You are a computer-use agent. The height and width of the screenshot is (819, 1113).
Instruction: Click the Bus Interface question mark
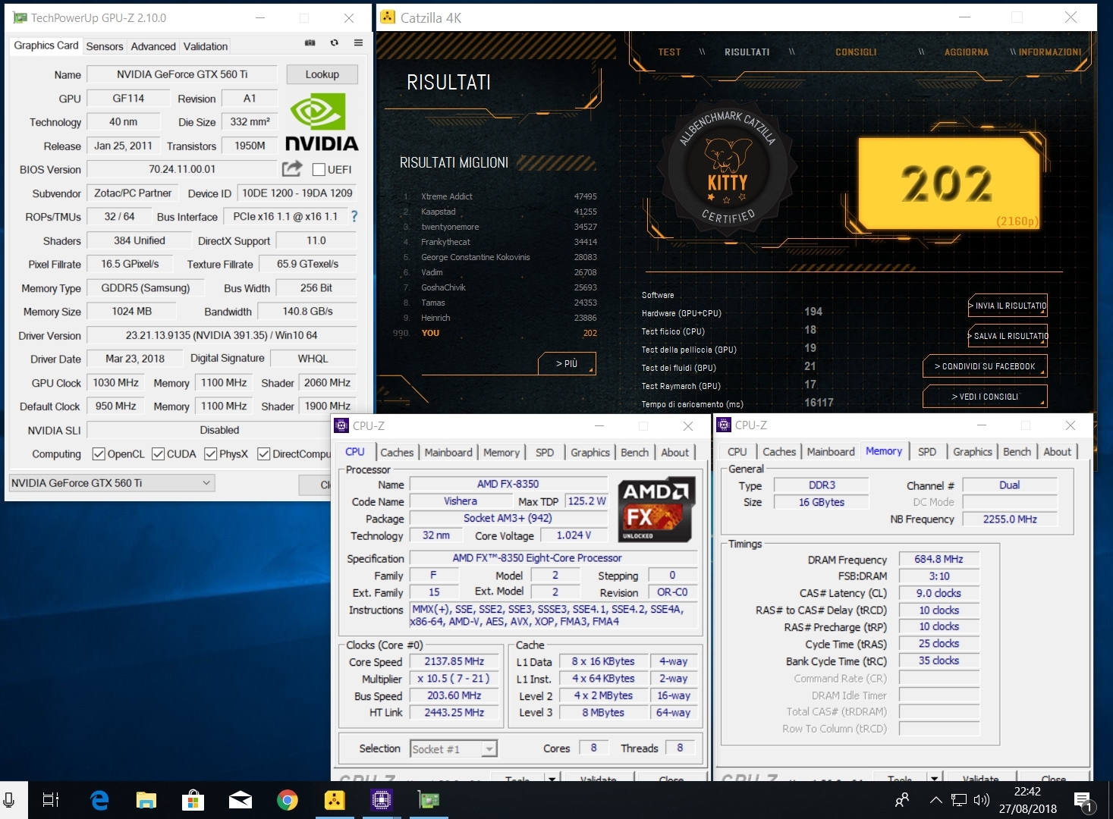click(354, 216)
